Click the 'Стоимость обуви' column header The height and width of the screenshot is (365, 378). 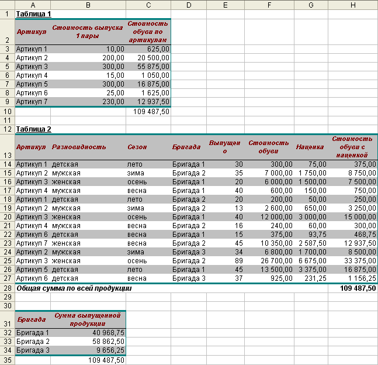(x=269, y=147)
